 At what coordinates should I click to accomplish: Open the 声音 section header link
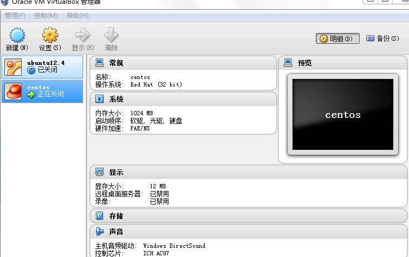pos(116,232)
